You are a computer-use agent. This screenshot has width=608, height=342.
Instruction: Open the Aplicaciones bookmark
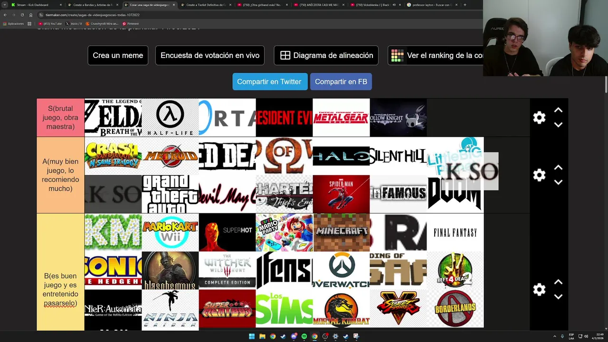[x=13, y=23]
